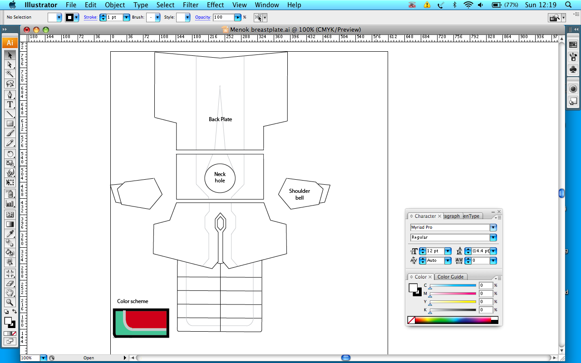This screenshot has width=581, height=363.
Task: Open kerning Auto dropdown
Action: (x=448, y=260)
